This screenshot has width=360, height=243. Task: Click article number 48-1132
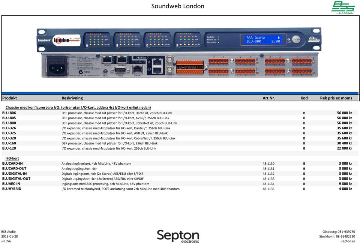click(x=268, y=174)
